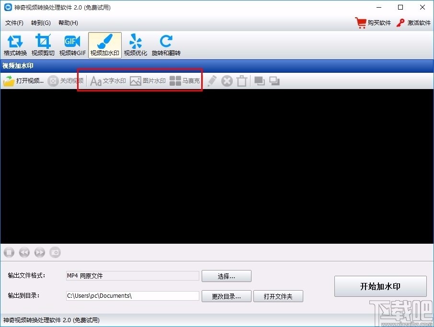
Task: Click 购买软件 purchase software link
Action: pyautogui.click(x=373, y=23)
